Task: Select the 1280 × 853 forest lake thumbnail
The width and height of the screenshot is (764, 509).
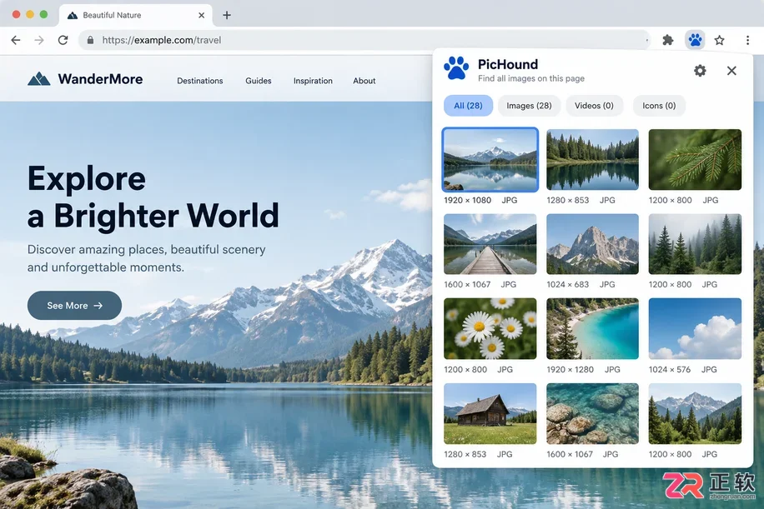Action: [592, 160]
